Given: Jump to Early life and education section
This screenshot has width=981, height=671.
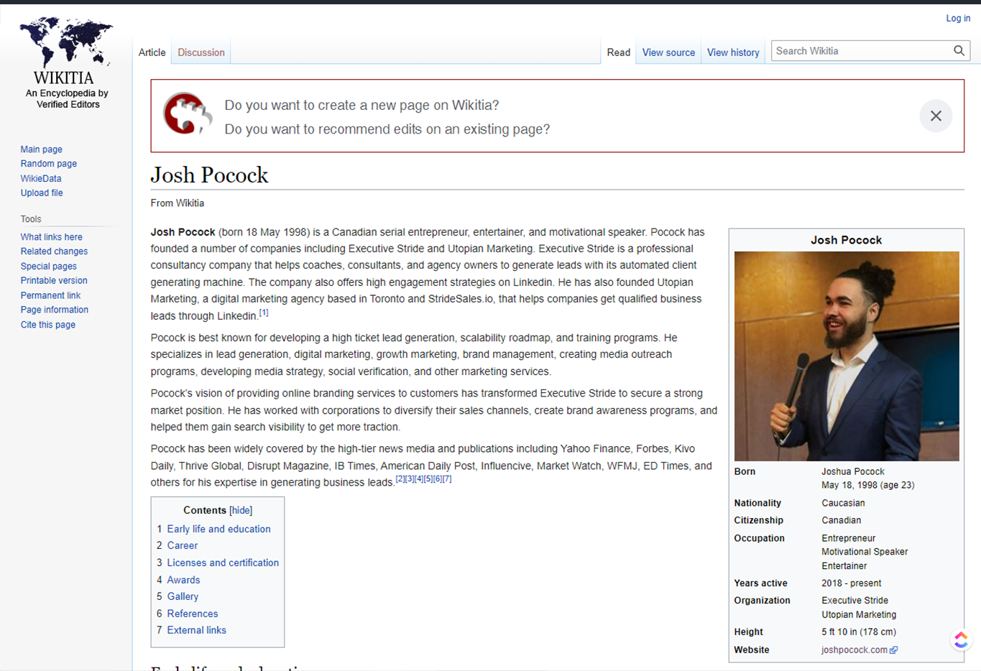Looking at the screenshot, I should 219,529.
